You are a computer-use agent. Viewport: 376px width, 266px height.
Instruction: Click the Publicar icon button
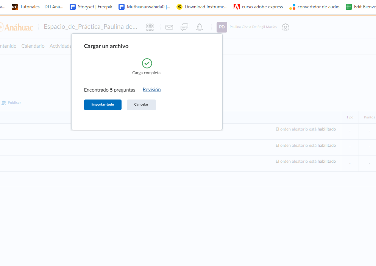(x=11, y=103)
